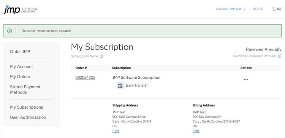Viewport: 285px width, 138px height.
Task: Click the Subscription Name label
Action: 84,56
